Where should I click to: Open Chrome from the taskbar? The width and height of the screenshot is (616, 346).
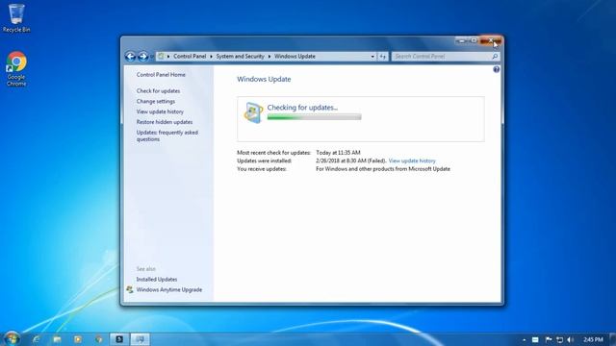point(98,339)
